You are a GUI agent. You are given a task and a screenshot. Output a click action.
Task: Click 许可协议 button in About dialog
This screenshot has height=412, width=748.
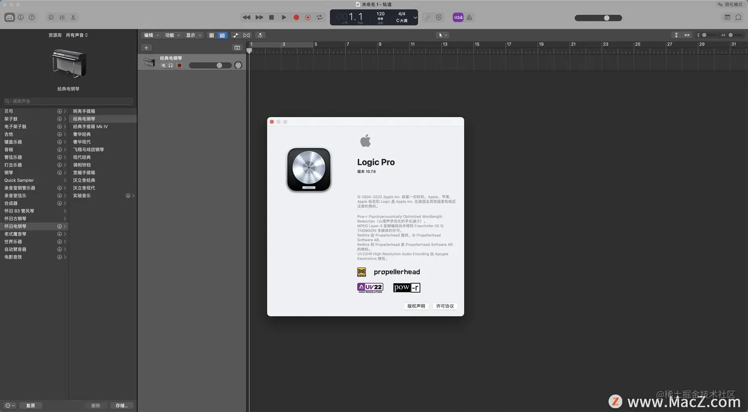click(x=445, y=306)
